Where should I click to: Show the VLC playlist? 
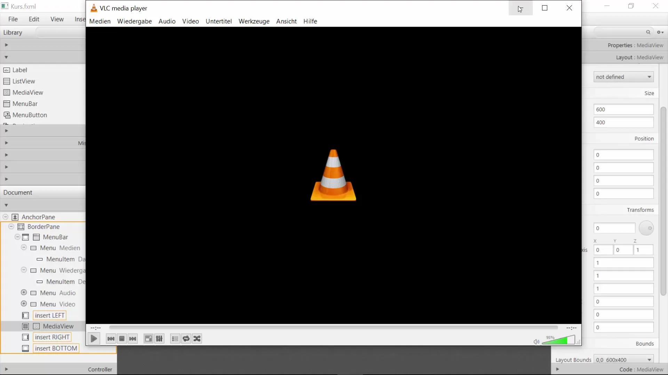pyautogui.click(x=175, y=339)
